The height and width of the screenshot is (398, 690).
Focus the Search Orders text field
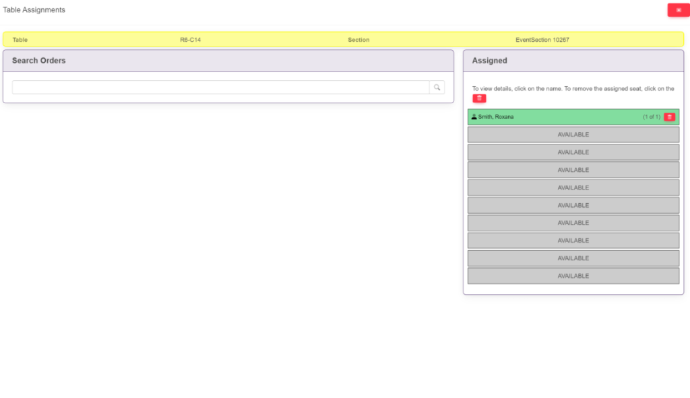(x=220, y=88)
